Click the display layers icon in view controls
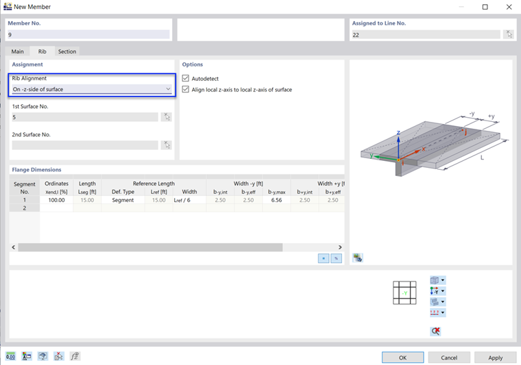The height and width of the screenshot is (365, 521). pos(434,301)
